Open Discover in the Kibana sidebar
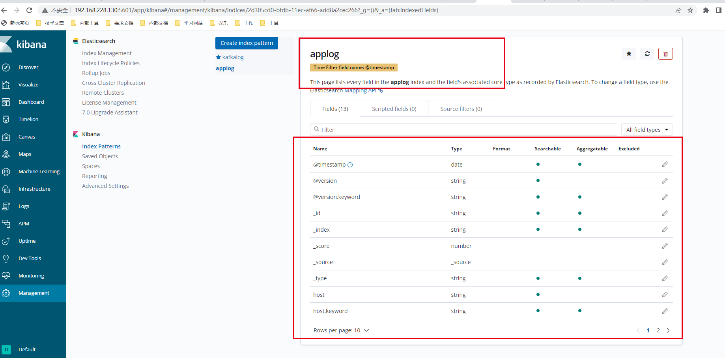725x358 pixels. pos(28,67)
